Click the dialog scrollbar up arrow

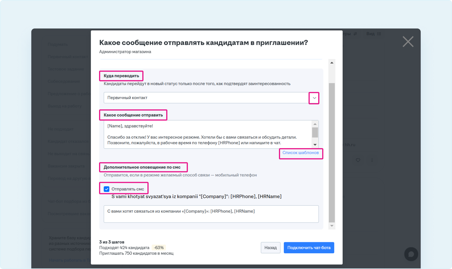pos(332,63)
